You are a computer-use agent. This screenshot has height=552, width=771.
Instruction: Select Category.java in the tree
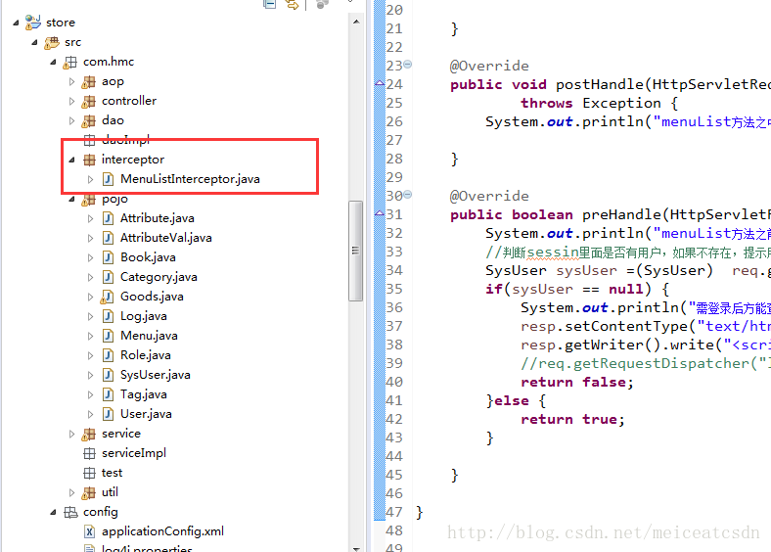pyautogui.click(x=159, y=277)
